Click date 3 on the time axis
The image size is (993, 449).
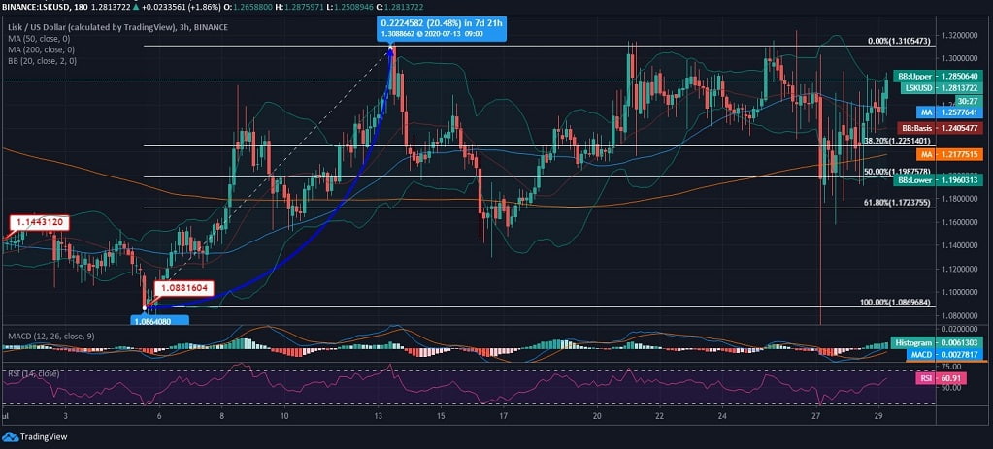65,416
